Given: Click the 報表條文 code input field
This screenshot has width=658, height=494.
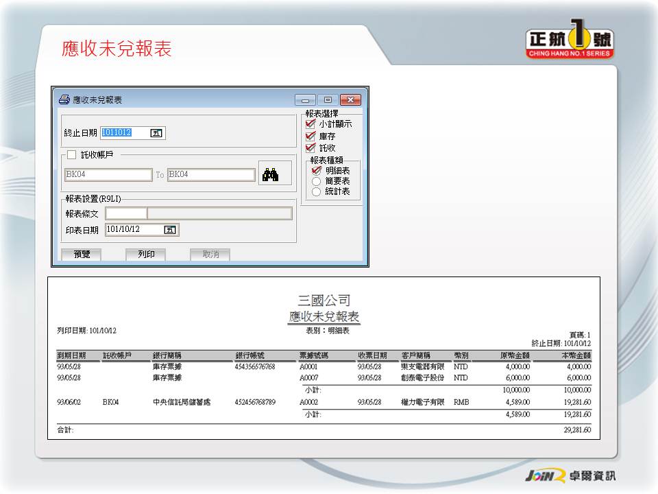Looking at the screenshot, I should point(126,214).
